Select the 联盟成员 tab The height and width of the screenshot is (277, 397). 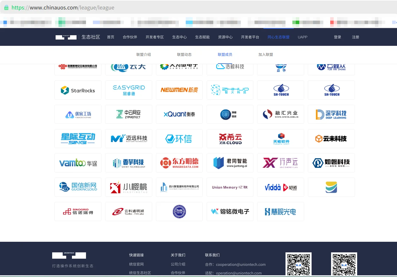coord(225,54)
